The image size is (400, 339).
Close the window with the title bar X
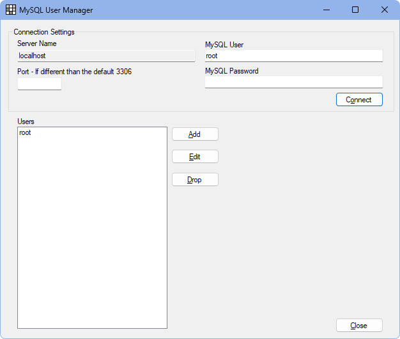(x=385, y=10)
